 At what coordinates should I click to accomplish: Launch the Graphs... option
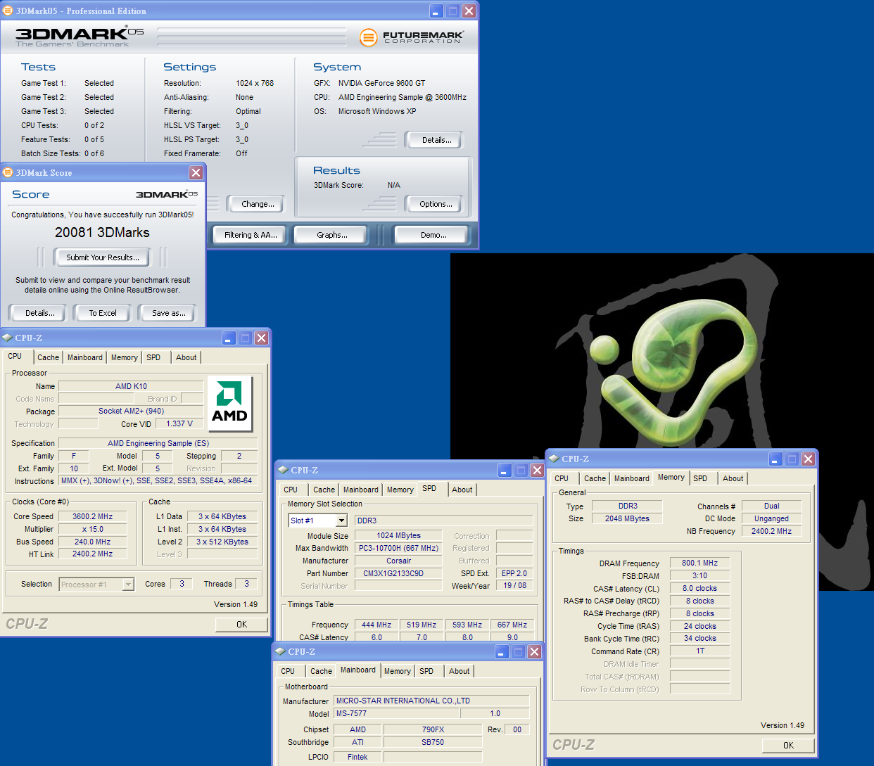point(331,235)
